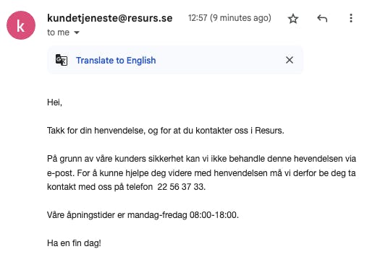Click the Reply arrow icon
The height and width of the screenshot is (262, 367).
tap(322, 18)
